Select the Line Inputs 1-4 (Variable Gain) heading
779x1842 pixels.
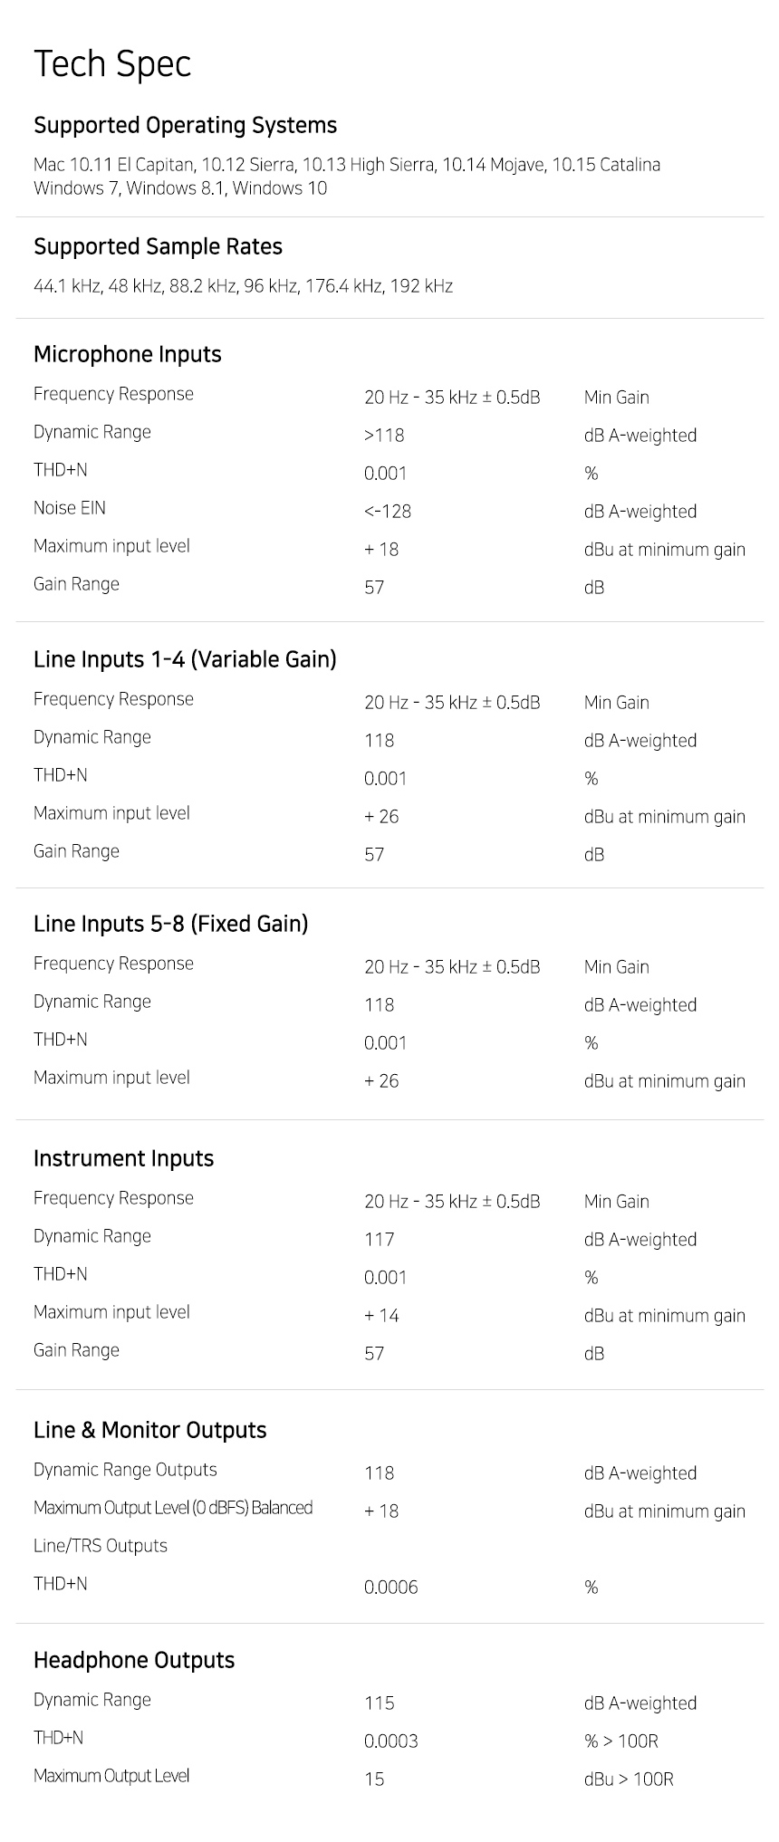click(185, 659)
